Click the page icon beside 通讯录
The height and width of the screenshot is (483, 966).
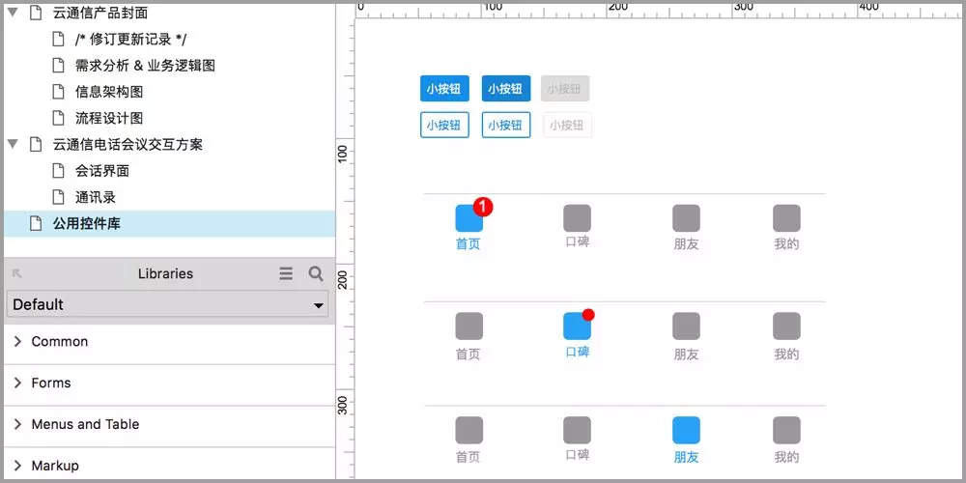coord(58,197)
